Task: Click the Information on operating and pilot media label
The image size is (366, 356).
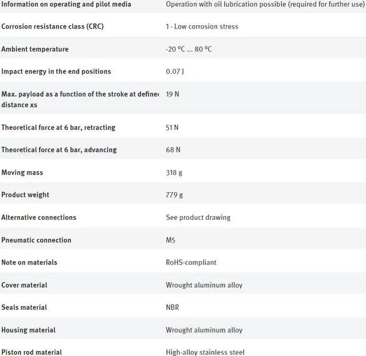Action: 66,4
